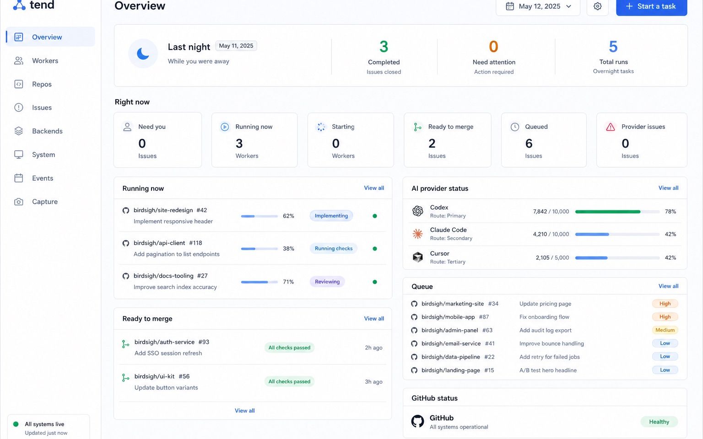Click the Running now play icon

pos(225,127)
